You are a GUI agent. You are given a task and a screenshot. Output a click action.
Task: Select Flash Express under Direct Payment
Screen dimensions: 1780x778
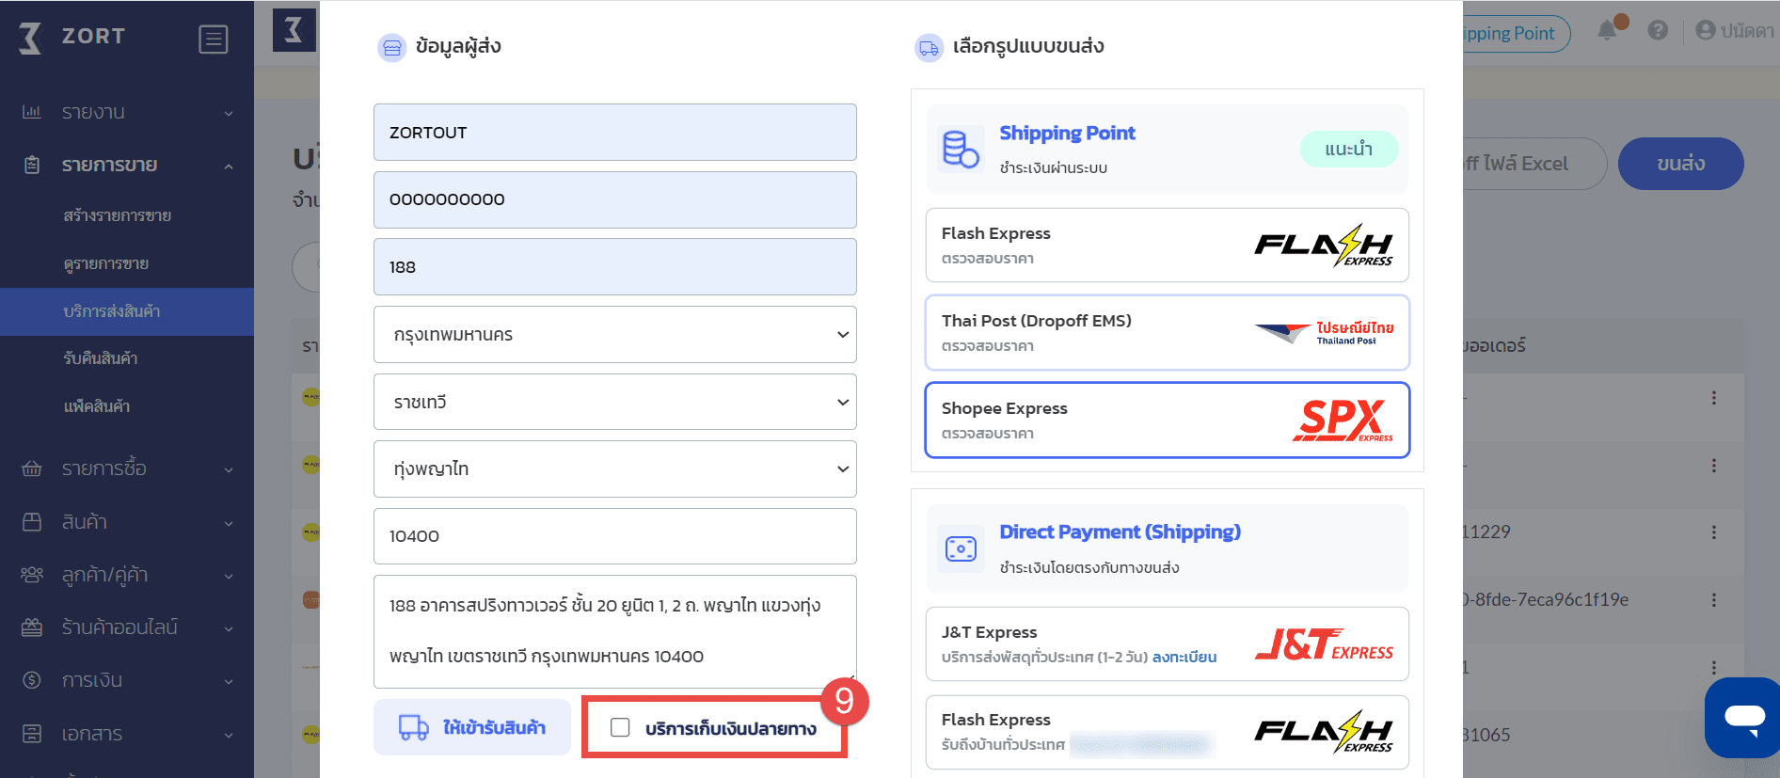tap(1168, 732)
